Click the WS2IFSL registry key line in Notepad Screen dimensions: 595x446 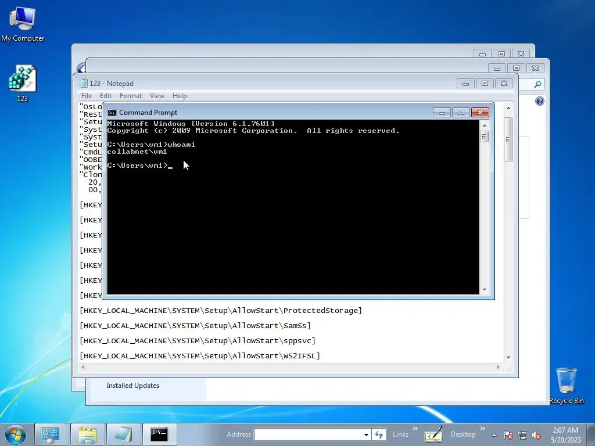[x=200, y=356]
